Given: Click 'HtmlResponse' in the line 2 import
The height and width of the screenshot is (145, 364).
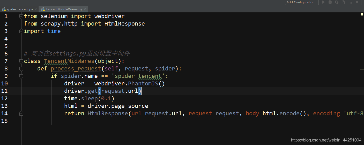Looking at the screenshot, I should [x=125, y=24].
